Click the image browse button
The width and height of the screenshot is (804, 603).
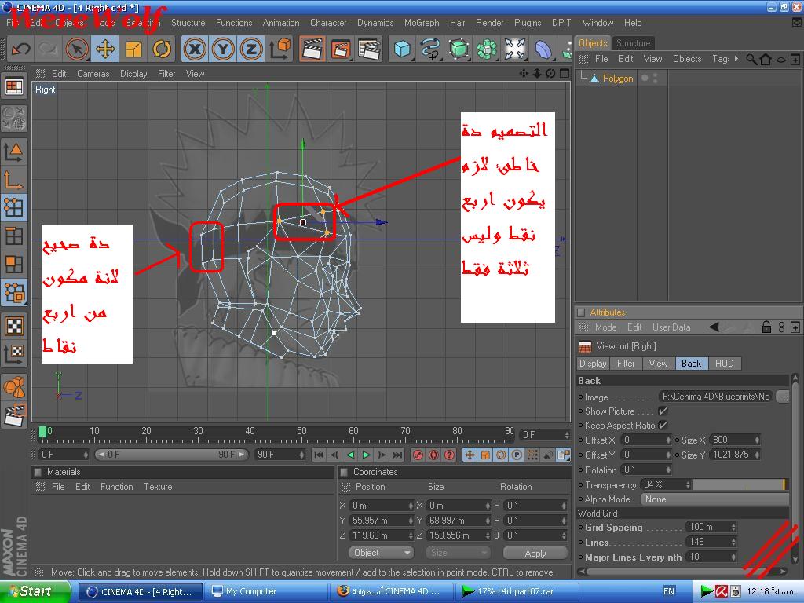[x=783, y=397]
